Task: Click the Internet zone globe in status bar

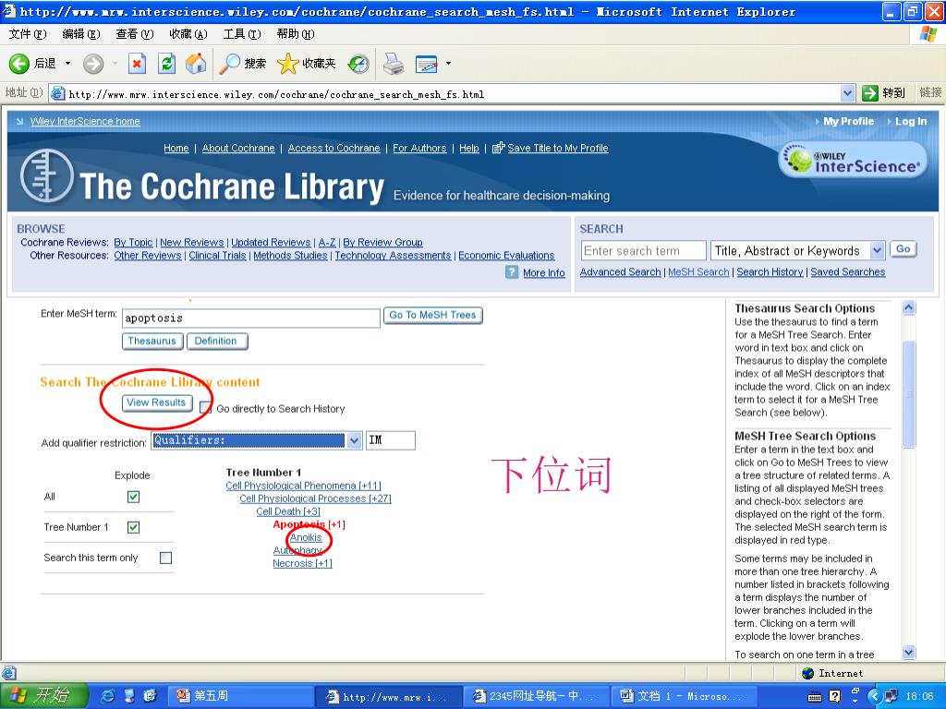Action: (807, 673)
